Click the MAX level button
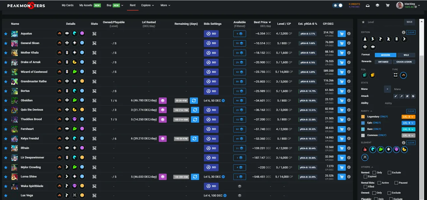Image resolution: width=427 pixels, height=200 pixels. [409, 22]
